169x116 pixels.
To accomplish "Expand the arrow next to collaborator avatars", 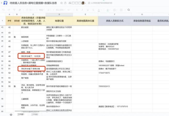I will click(x=86, y=3).
